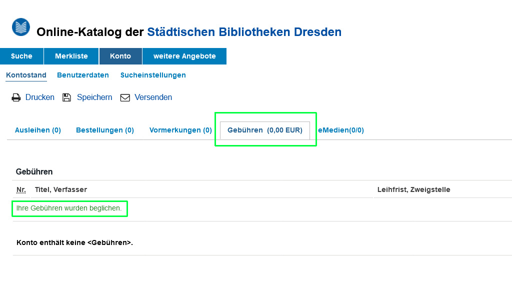Click the floppy disk save icon
This screenshot has width=512, height=300.
pyautogui.click(x=66, y=97)
